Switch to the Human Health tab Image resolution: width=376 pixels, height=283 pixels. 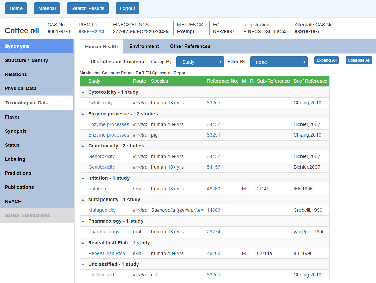[x=102, y=47]
